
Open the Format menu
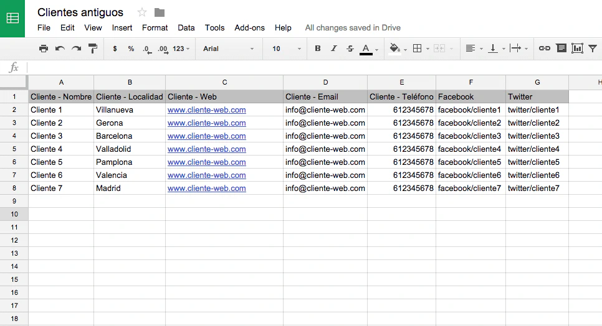pyautogui.click(x=155, y=28)
